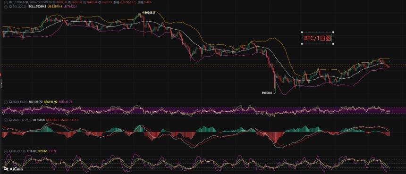The height and width of the screenshot is (174, 406).
Task: Click the D:23.65 value
Action: 42,151
